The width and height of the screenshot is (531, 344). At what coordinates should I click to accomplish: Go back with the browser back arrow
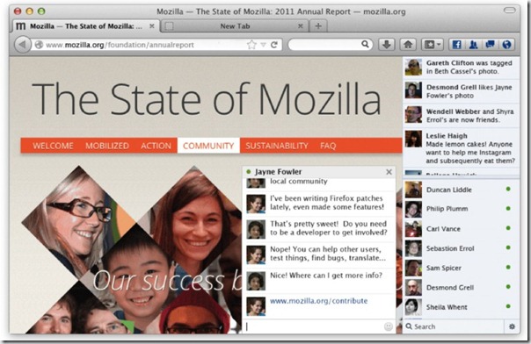tap(22, 44)
